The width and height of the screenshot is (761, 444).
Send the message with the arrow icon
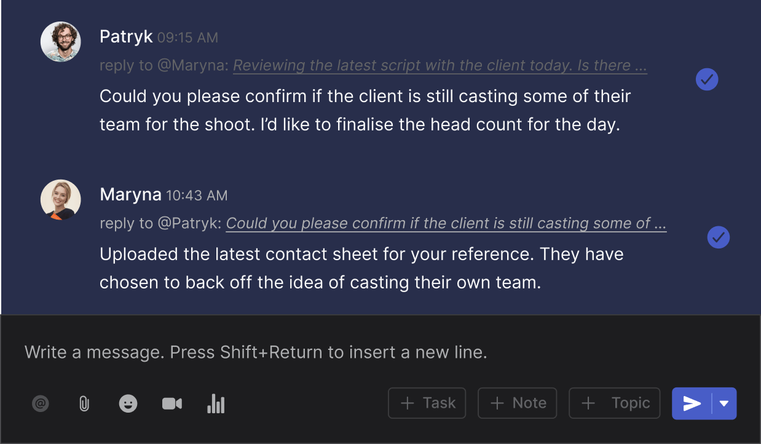pos(692,403)
